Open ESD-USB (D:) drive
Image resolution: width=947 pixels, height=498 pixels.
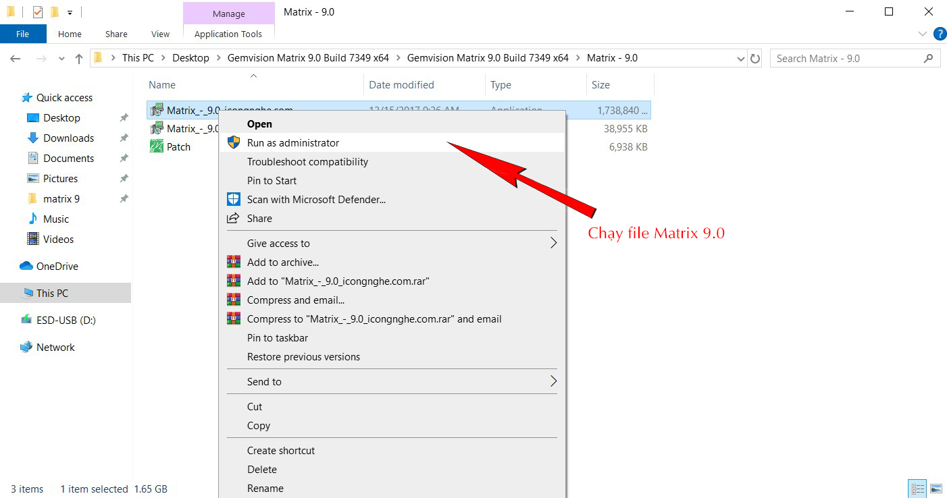tap(66, 321)
